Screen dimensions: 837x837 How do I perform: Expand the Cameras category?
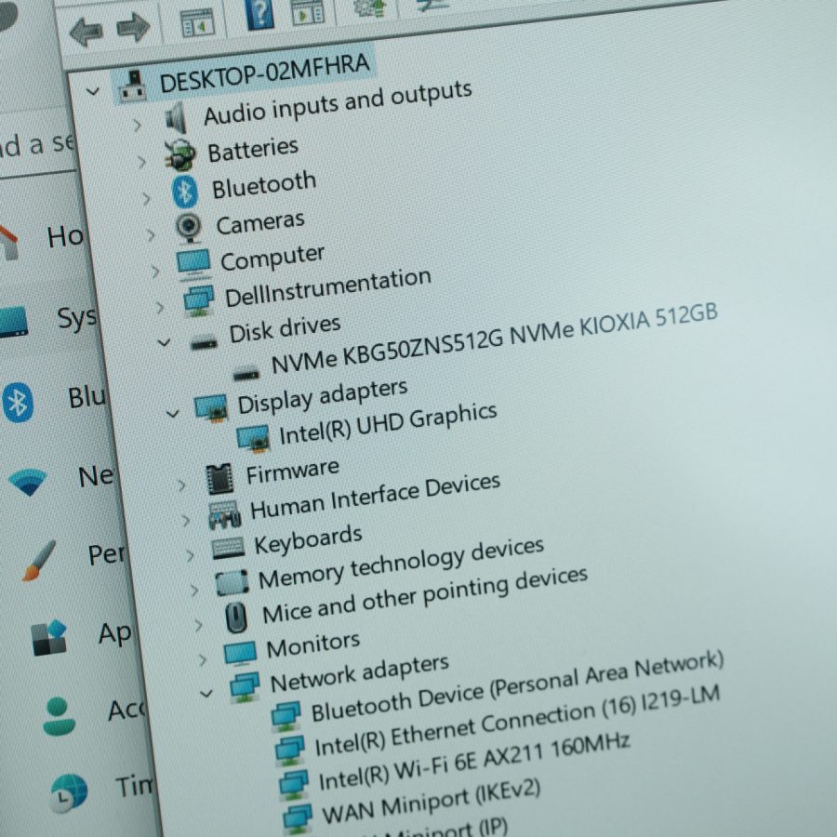[151, 235]
